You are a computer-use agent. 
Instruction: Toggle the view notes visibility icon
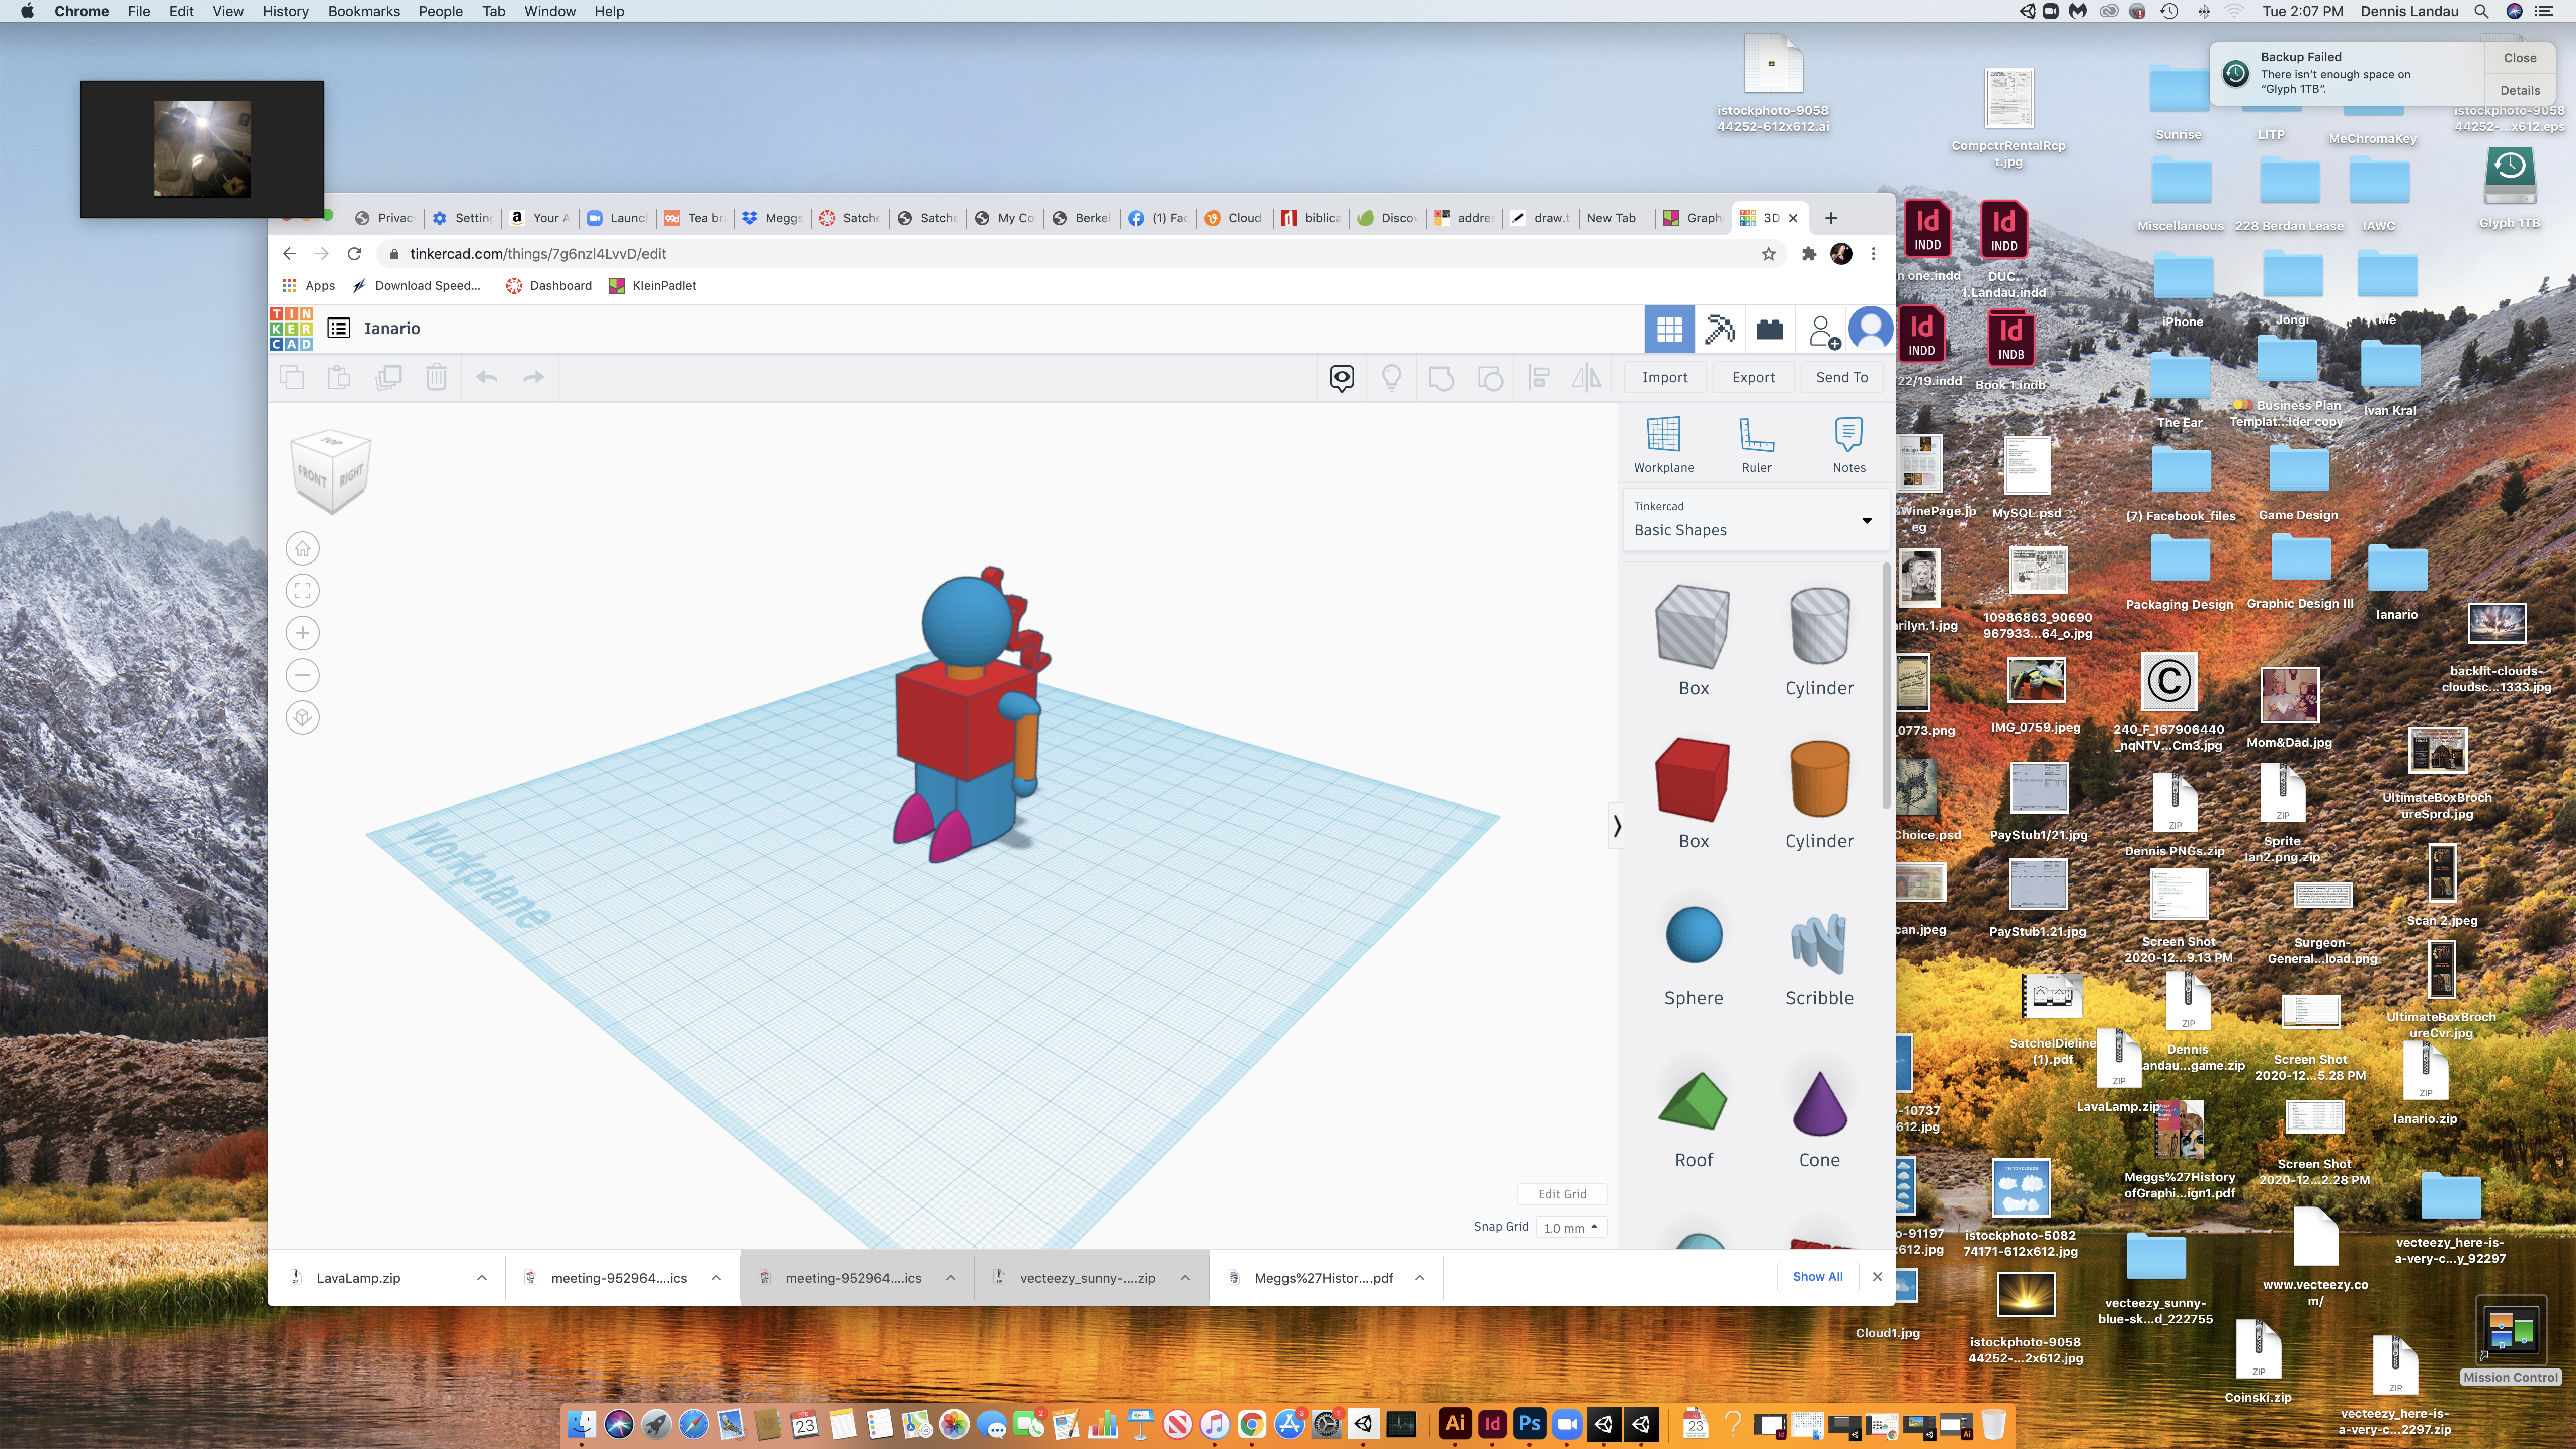tap(1342, 378)
